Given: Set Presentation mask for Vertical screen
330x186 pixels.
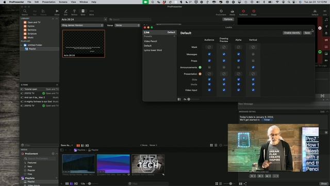Looking at the screenshot, I should 253,74.
